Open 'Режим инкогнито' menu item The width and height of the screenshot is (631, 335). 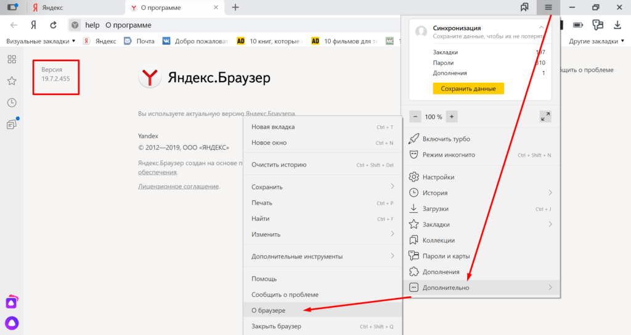pyautogui.click(x=482, y=155)
